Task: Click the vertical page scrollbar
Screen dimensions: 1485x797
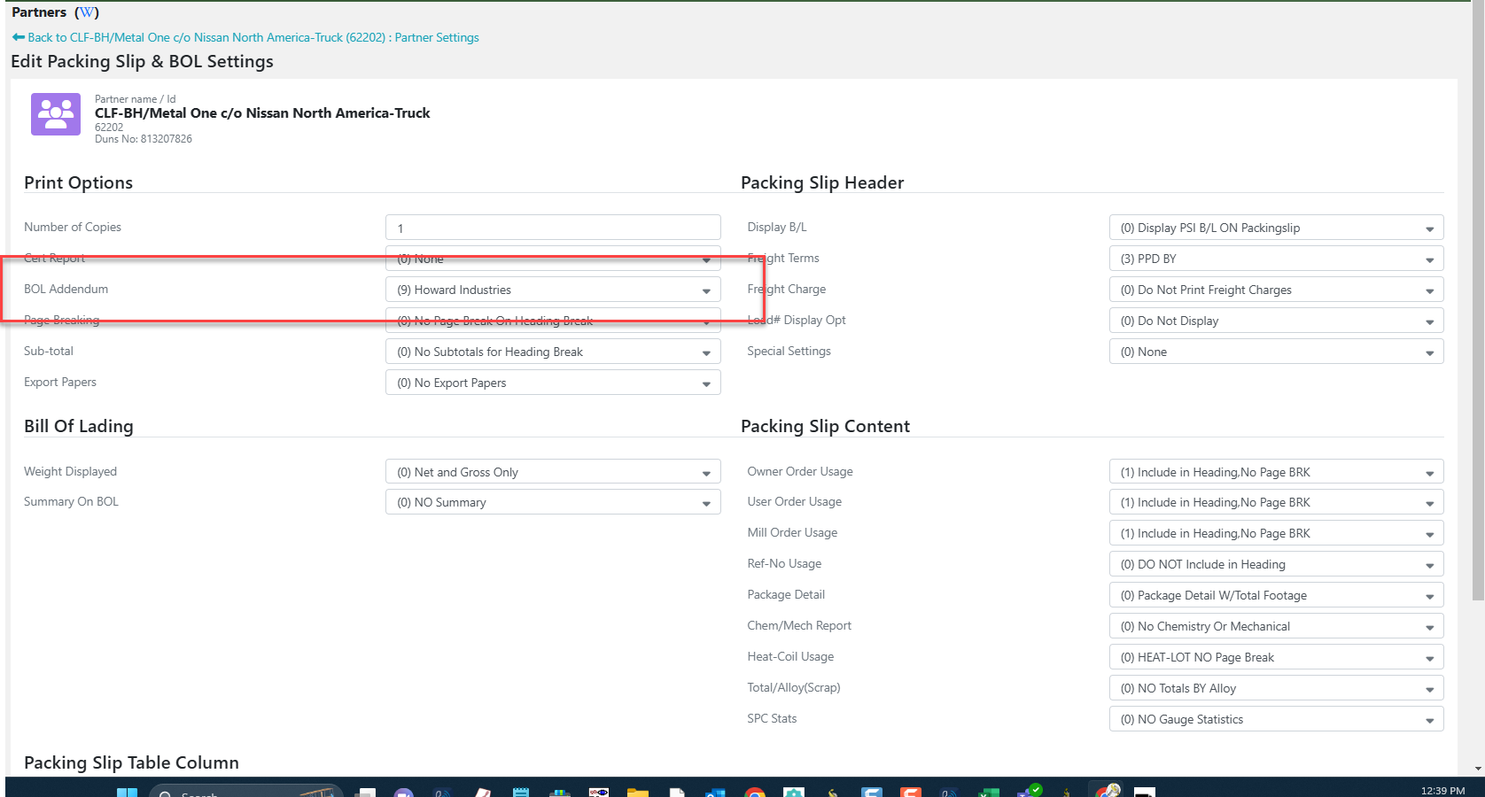Action: click(x=1477, y=301)
